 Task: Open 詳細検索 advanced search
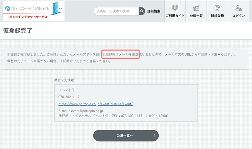tap(154, 11)
